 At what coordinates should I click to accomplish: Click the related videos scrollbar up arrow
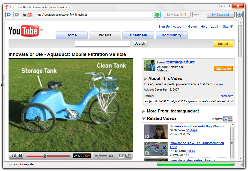pyautogui.click(x=232, y=125)
